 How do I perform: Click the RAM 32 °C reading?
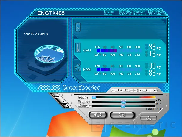click(x=153, y=66)
